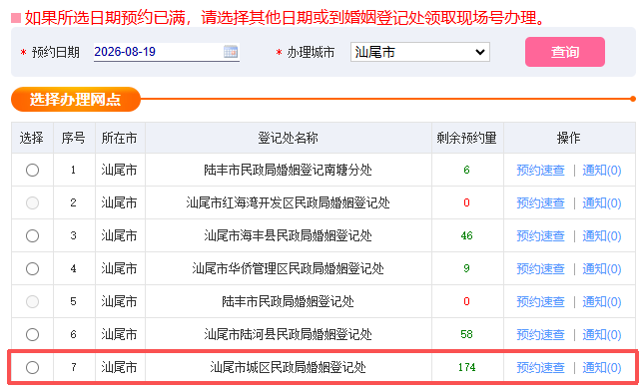Click remaining quota value 9

(466, 269)
